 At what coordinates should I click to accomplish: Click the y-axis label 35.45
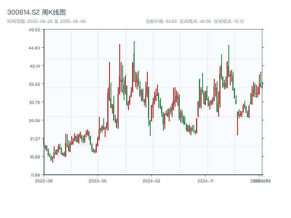pyautogui.click(x=34, y=84)
